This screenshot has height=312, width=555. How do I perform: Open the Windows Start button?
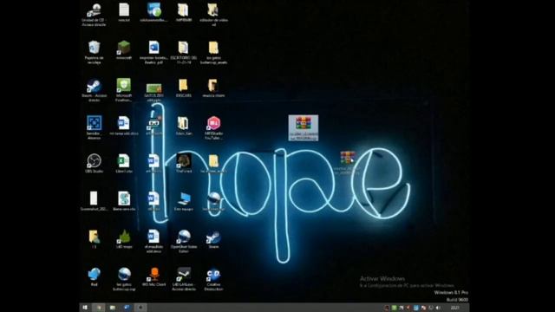[85, 308]
